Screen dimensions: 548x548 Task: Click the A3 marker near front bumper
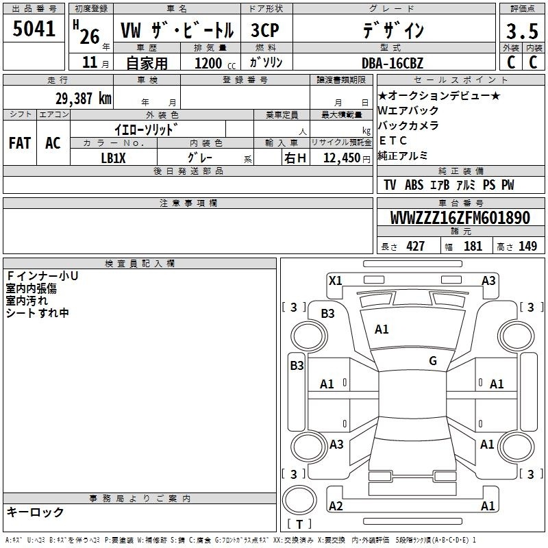[x=488, y=280]
